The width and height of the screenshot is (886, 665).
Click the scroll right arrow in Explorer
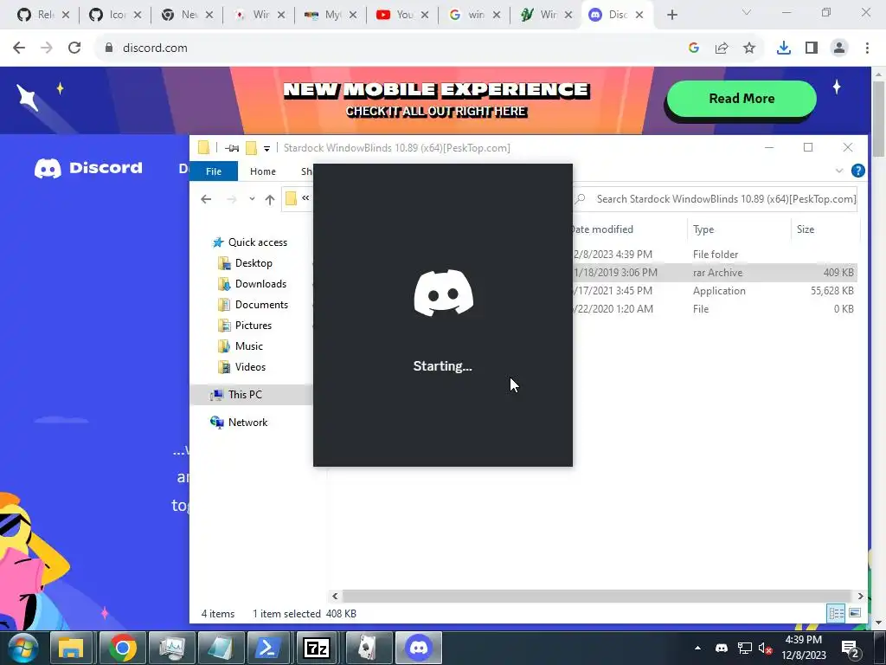[860, 596]
